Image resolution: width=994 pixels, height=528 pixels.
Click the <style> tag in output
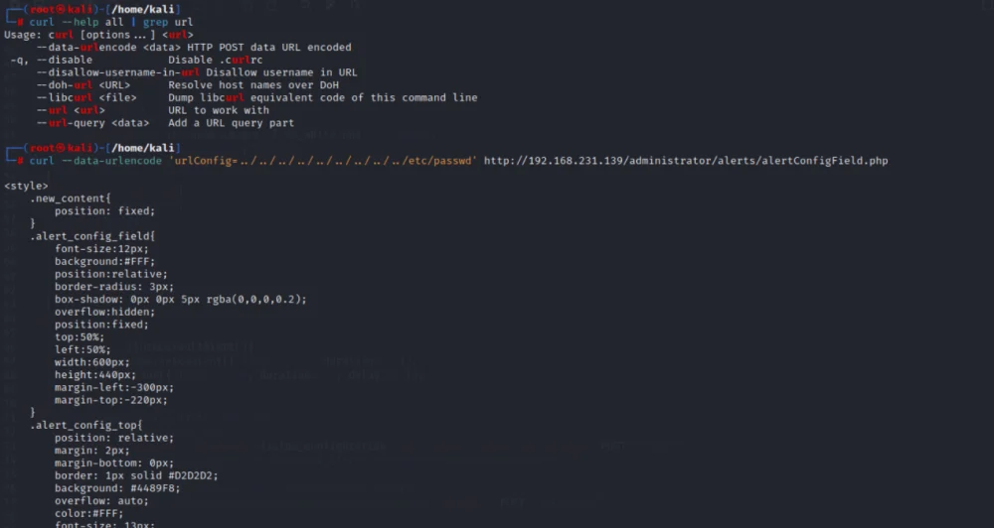[x=26, y=186]
